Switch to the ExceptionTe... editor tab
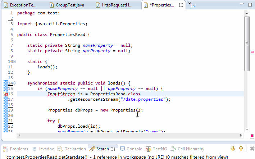Viewport: 255px width, 159px height. click(x=20, y=5)
